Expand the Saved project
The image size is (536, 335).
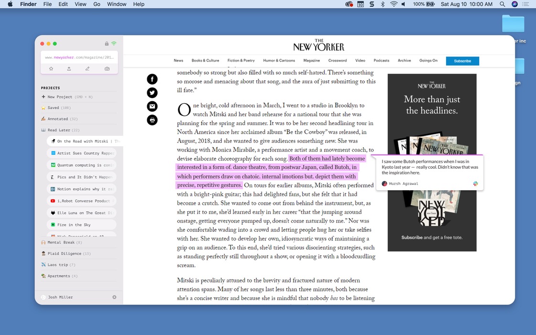coord(56,108)
